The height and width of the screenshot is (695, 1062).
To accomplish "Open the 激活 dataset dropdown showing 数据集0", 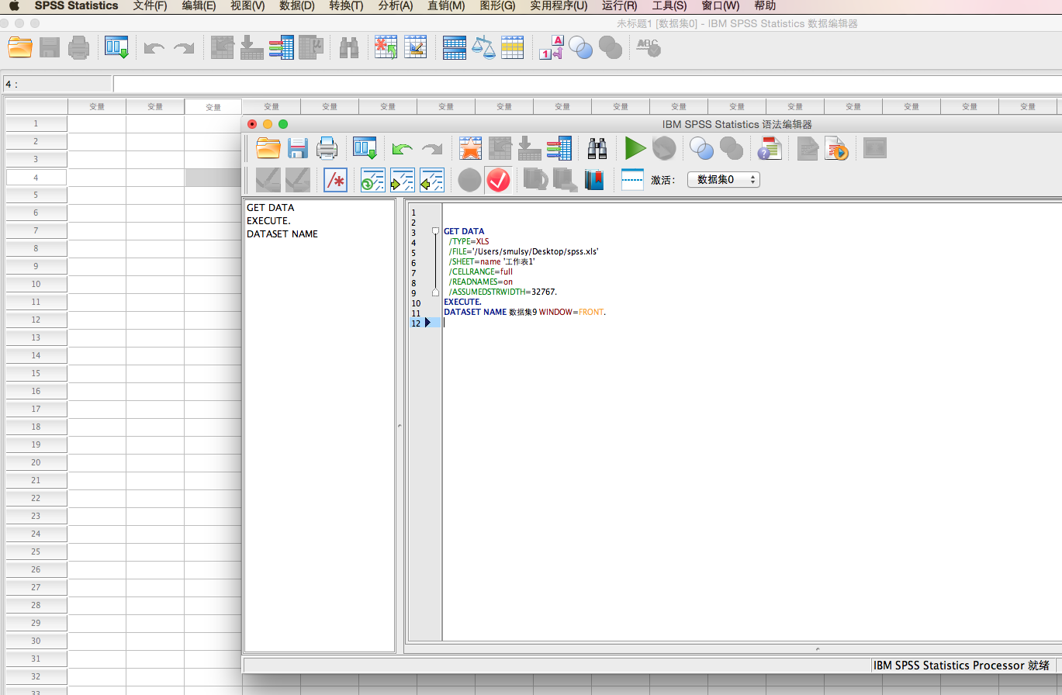I will [x=723, y=180].
